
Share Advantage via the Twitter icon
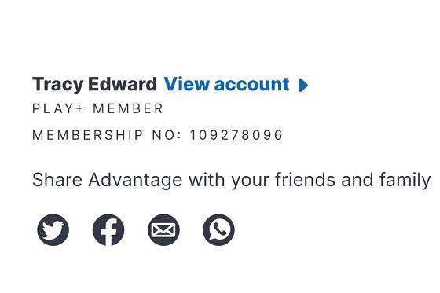tap(53, 230)
